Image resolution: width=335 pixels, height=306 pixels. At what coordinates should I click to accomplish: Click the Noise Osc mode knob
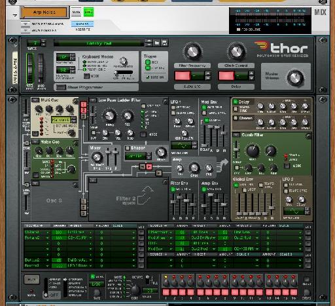coord(71,169)
